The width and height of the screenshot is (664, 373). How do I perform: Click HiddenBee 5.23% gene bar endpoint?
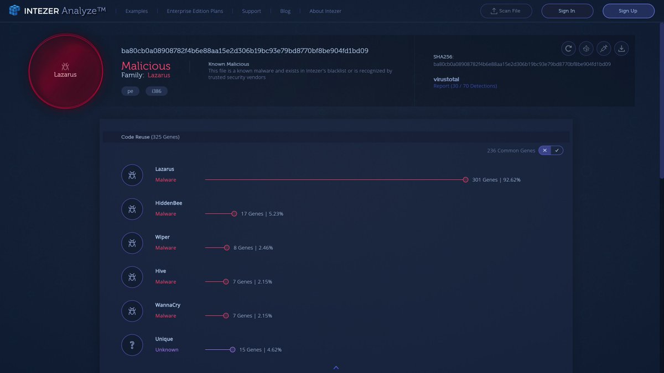(x=235, y=213)
